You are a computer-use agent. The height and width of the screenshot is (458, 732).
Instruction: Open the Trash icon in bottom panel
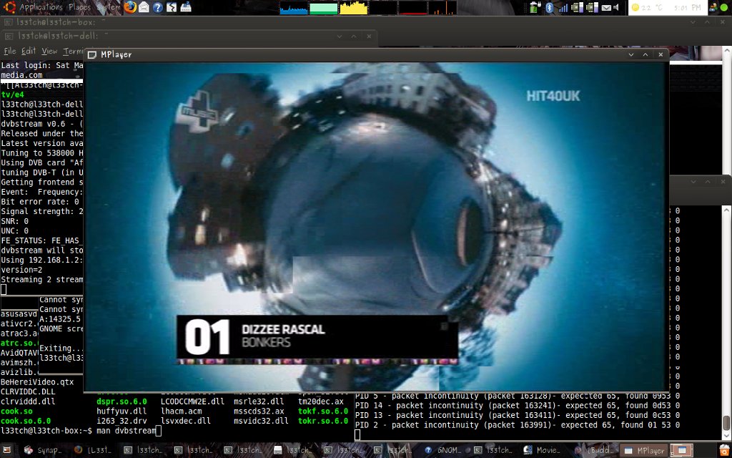[x=725, y=450]
